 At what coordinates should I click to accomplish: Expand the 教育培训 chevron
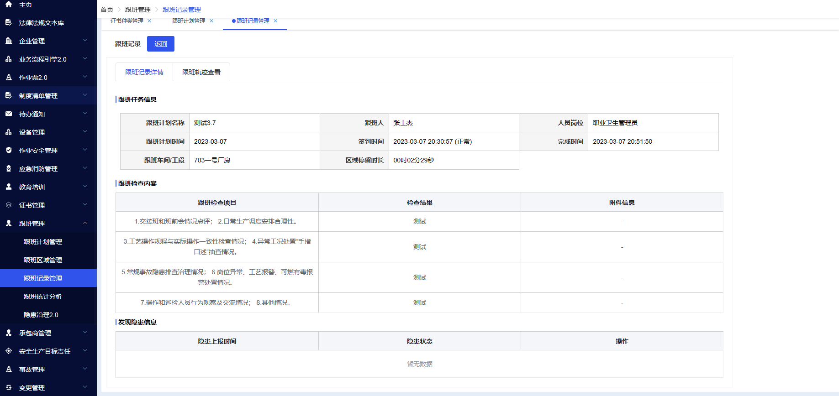[x=85, y=186]
